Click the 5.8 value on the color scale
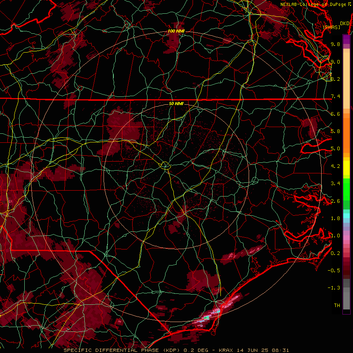This screenshot has height=353, width=353. tap(335, 131)
